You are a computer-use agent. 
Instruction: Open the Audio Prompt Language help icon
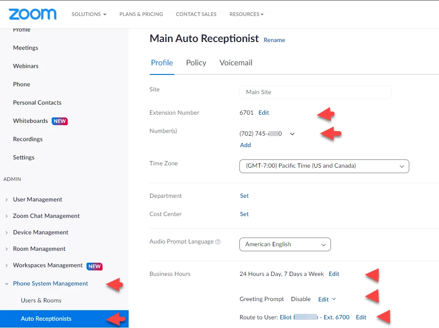coord(218,242)
